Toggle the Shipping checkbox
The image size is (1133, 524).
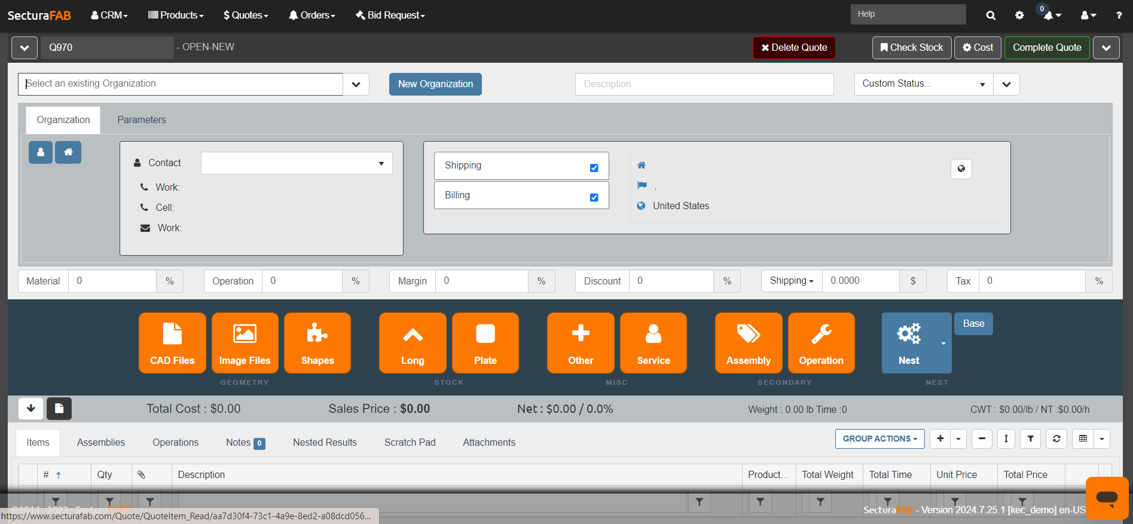[594, 168]
